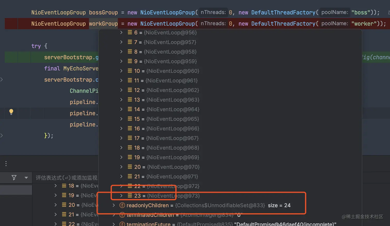The height and width of the screenshot is (226, 390).
Task: Expand the readonlyChildren field
Action: point(113,205)
